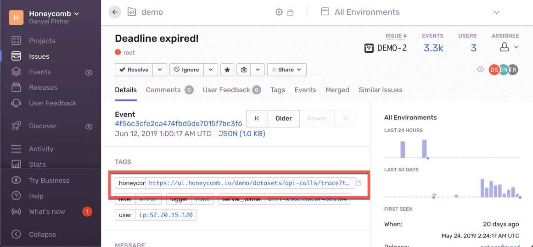
Task: Open the external link icon beside honeycomb URL
Action: click(x=359, y=183)
